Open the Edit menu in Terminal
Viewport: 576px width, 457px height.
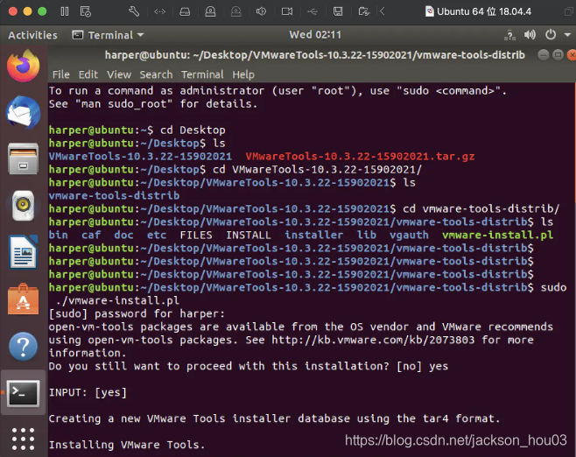[88, 74]
